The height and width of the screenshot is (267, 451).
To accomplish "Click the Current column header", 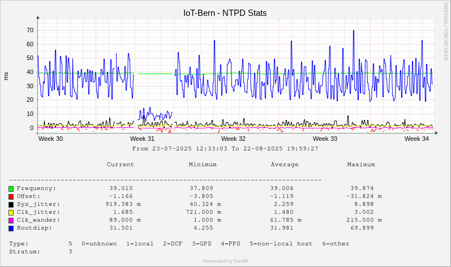I will [x=121, y=165].
